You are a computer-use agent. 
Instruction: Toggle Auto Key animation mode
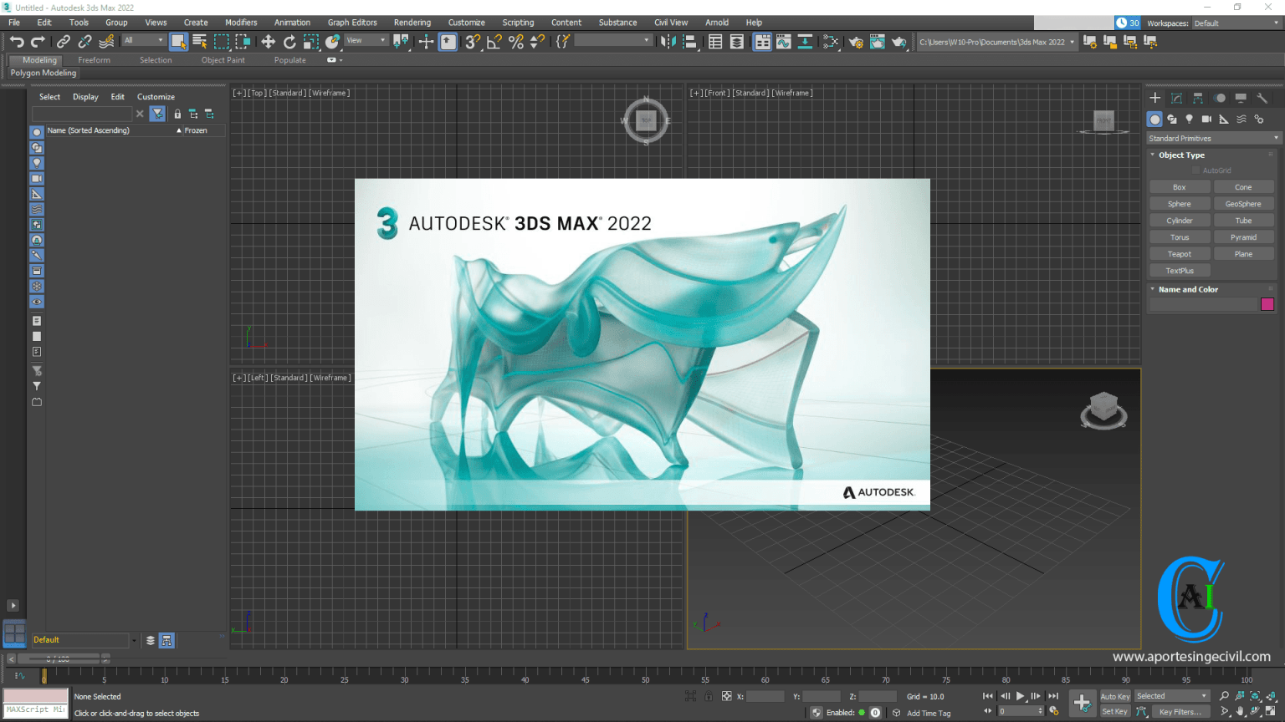pyautogui.click(x=1114, y=696)
